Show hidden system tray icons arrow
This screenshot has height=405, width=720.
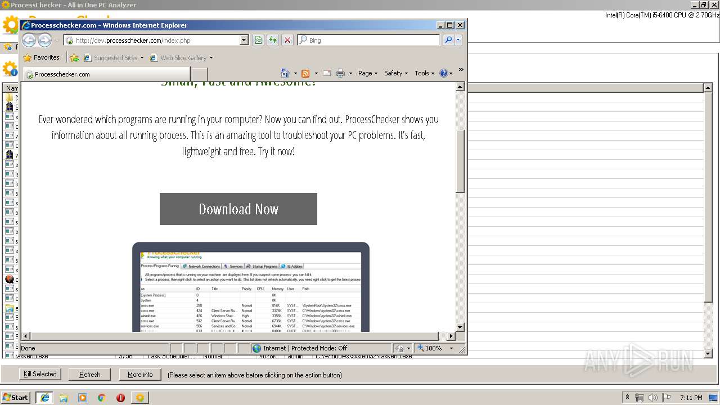[628, 397]
